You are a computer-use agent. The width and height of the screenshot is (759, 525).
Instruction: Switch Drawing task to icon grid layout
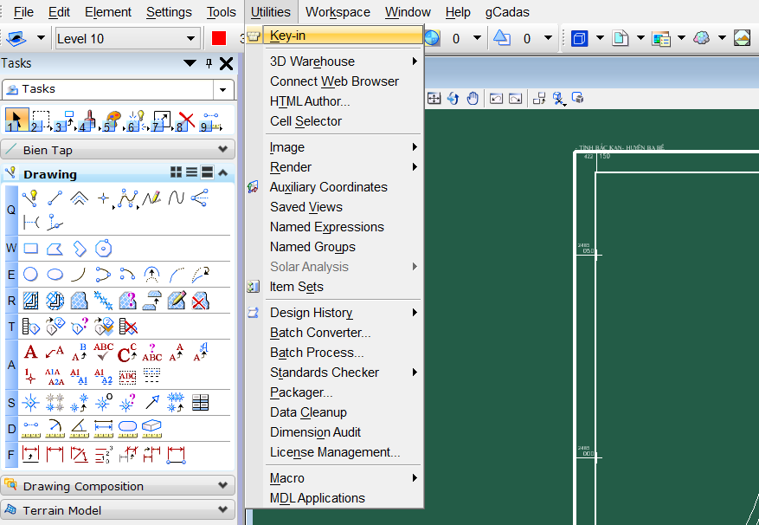(177, 173)
